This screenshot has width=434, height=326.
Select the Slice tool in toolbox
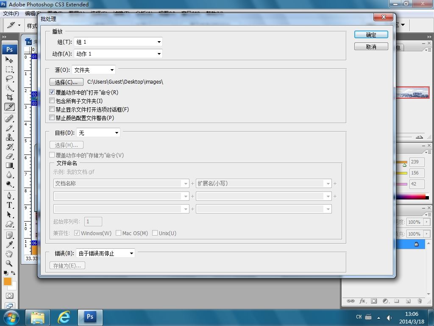pyautogui.click(x=9, y=107)
